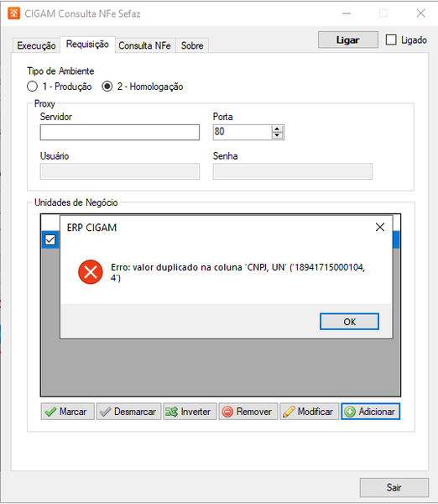Click the grey checkmark Desmarcar icon

[106, 412]
